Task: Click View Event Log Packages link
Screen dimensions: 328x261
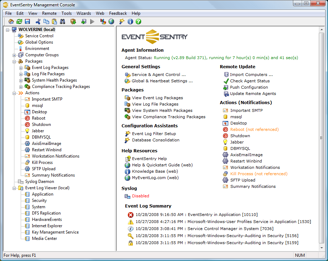Action: click(158, 98)
